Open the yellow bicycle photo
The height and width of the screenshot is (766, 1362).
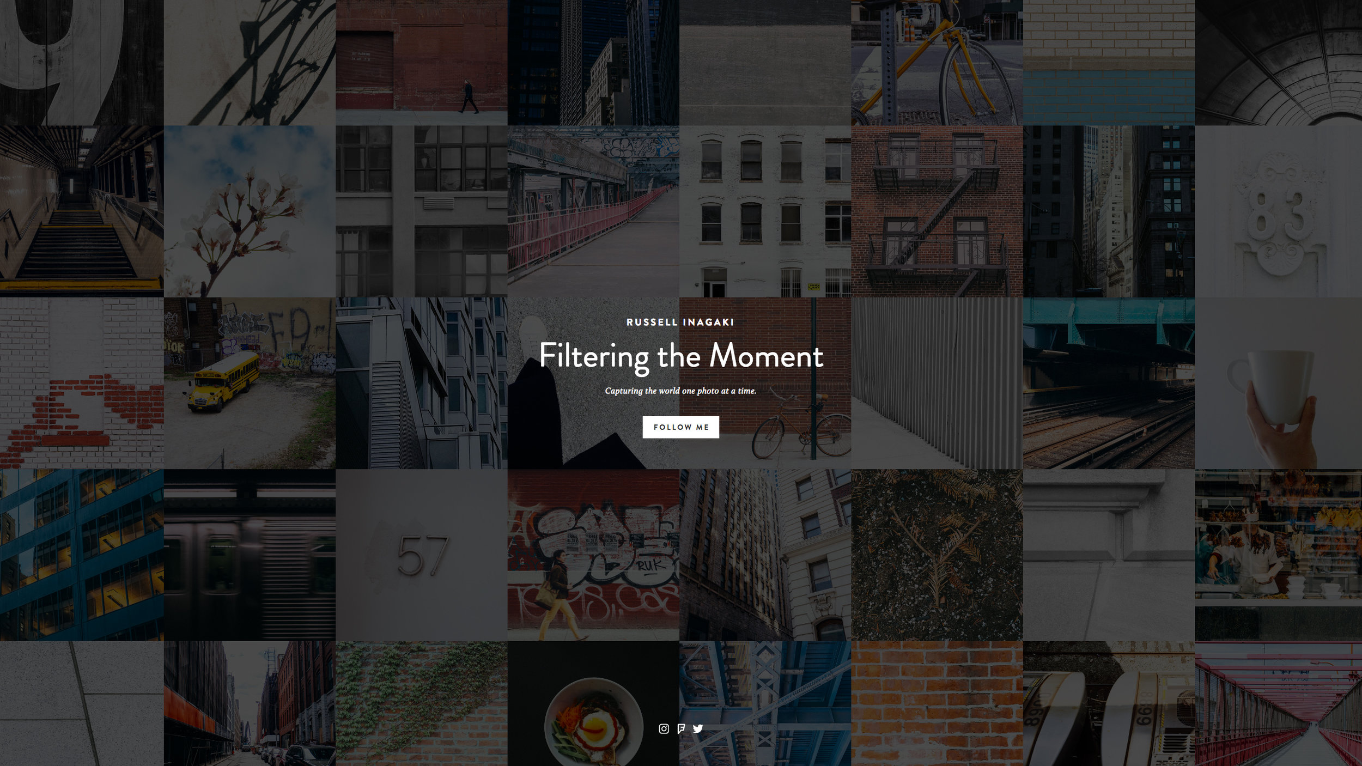tap(937, 63)
